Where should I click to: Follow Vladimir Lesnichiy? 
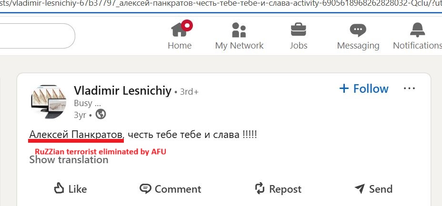364,88
